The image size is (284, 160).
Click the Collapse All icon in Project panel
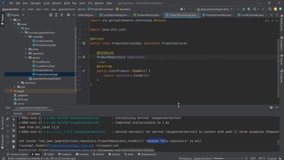point(62,15)
